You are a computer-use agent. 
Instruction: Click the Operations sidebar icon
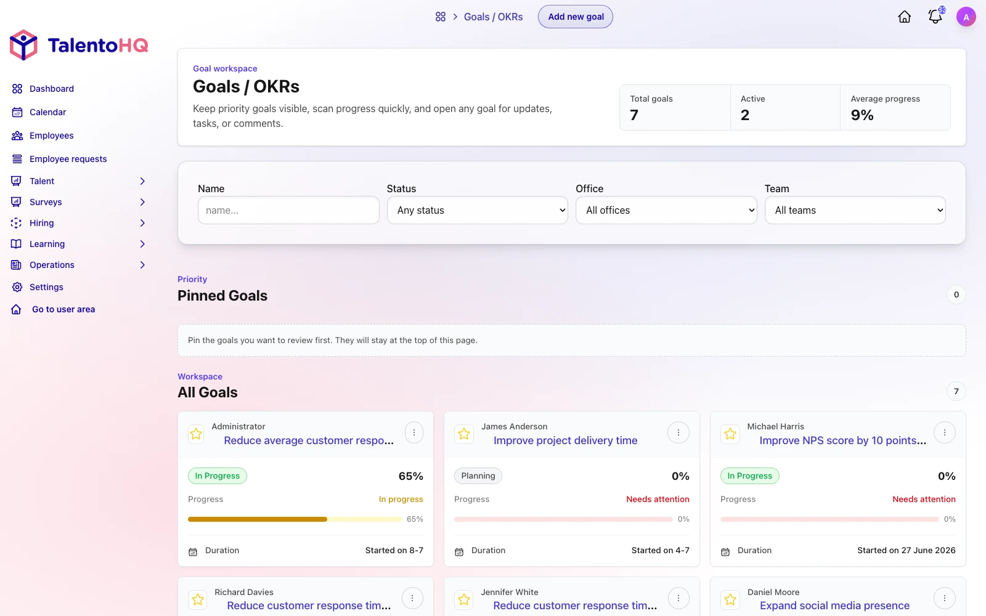tap(17, 265)
